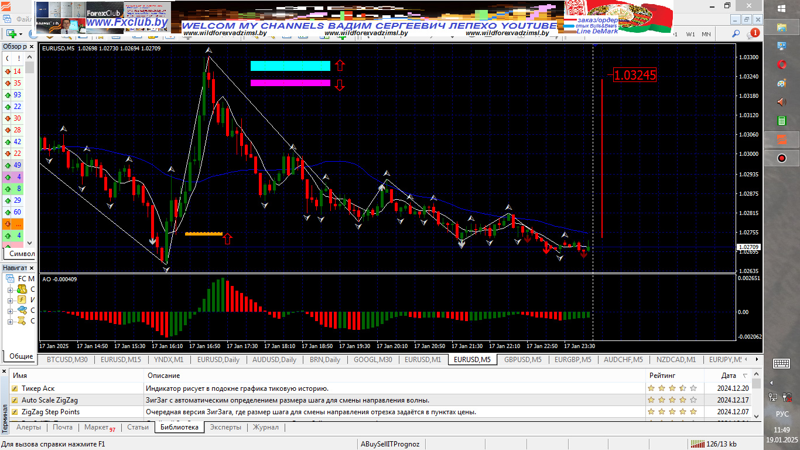Open Paint from the taskbar
The image size is (800, 450).
(781, 83)
